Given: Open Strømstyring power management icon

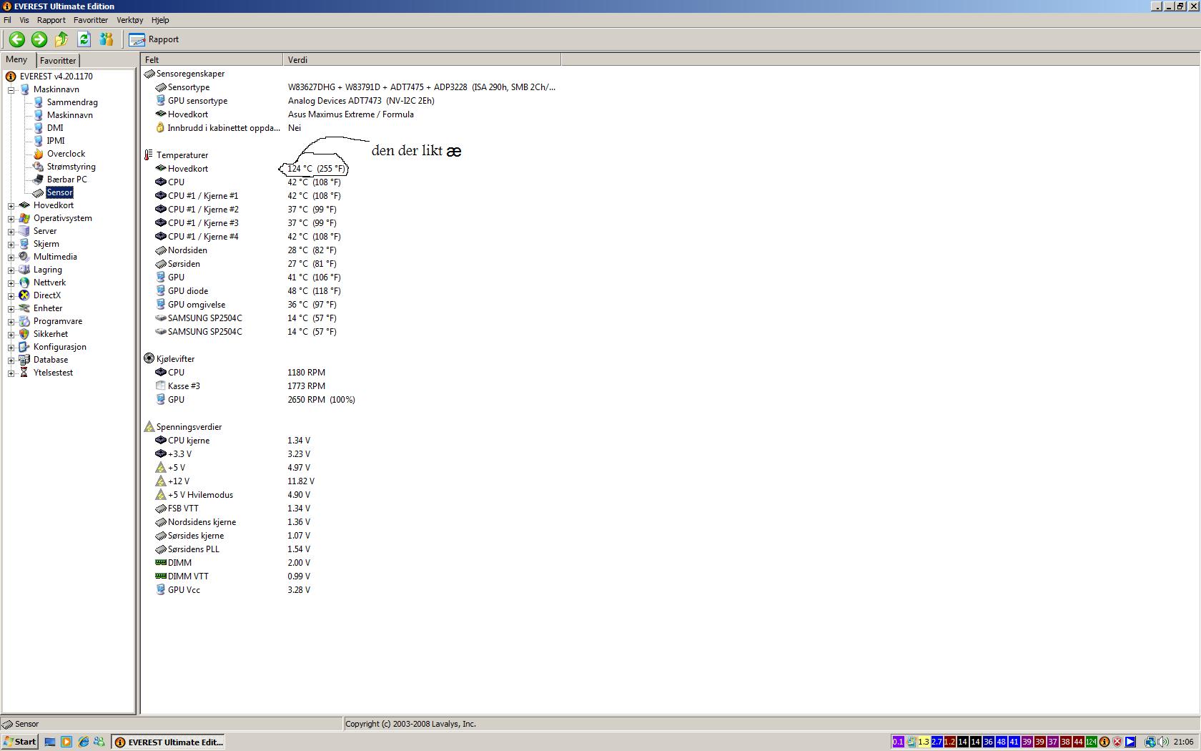Looking at the screenshot, I should pos(39,167).
